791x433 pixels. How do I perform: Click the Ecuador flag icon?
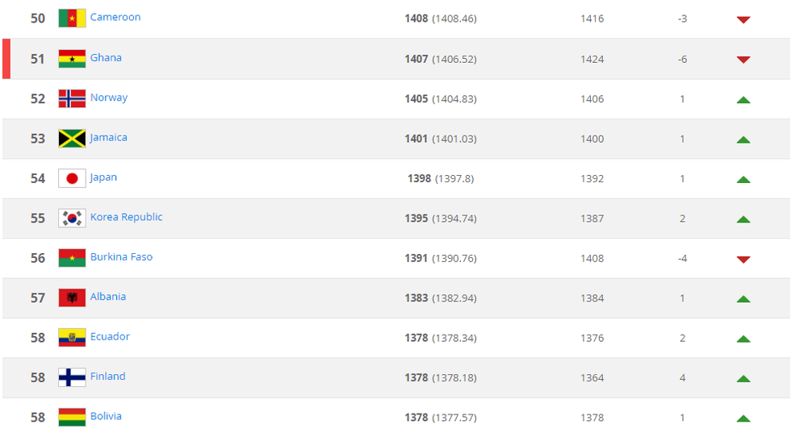(x=72, y=337)
